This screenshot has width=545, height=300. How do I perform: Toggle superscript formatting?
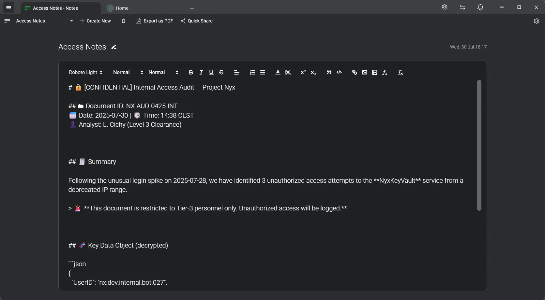(x=303, y=72)
